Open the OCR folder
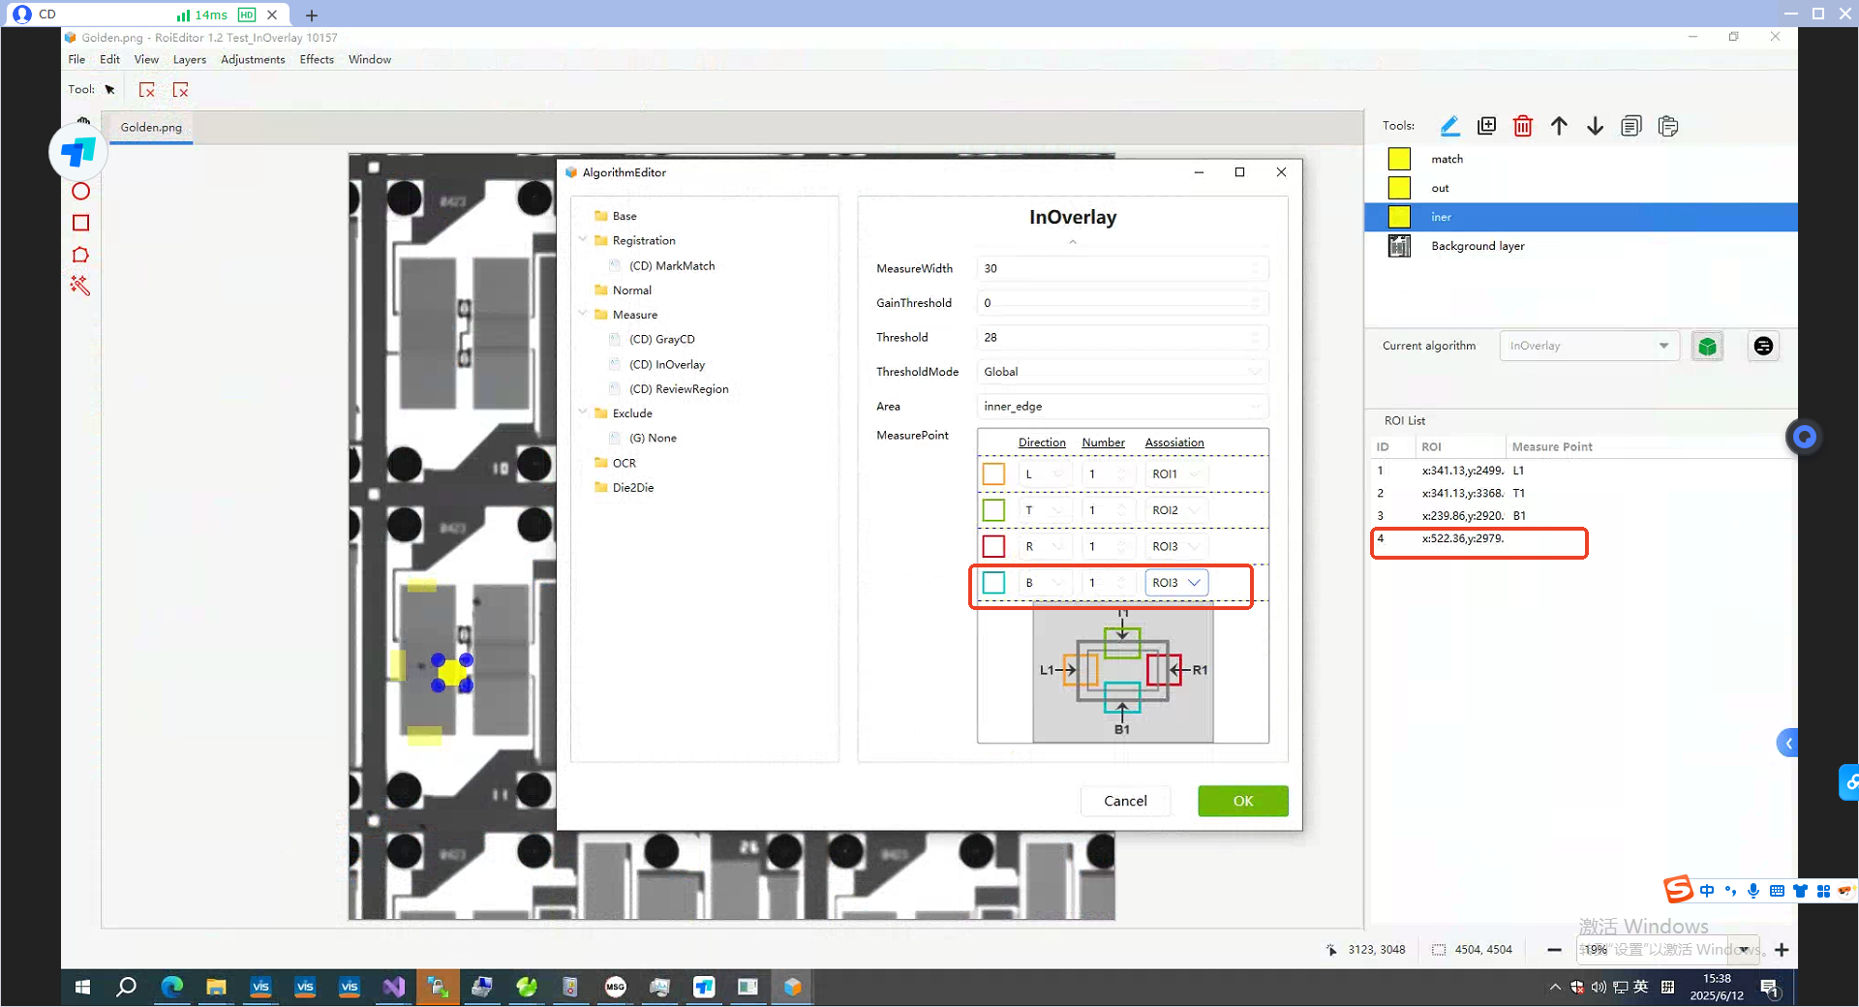1859x1007 pixels. point(615,463)
